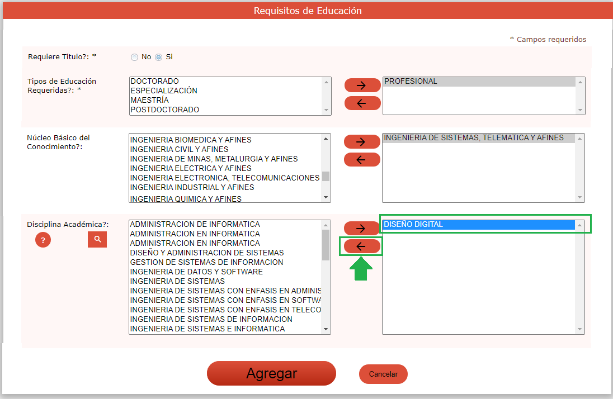Image resolution: width=613 pixels, height=399 pixels.
Task: Select the 'Si' radio button for Requiere Titulo
Action: point(158,57)
